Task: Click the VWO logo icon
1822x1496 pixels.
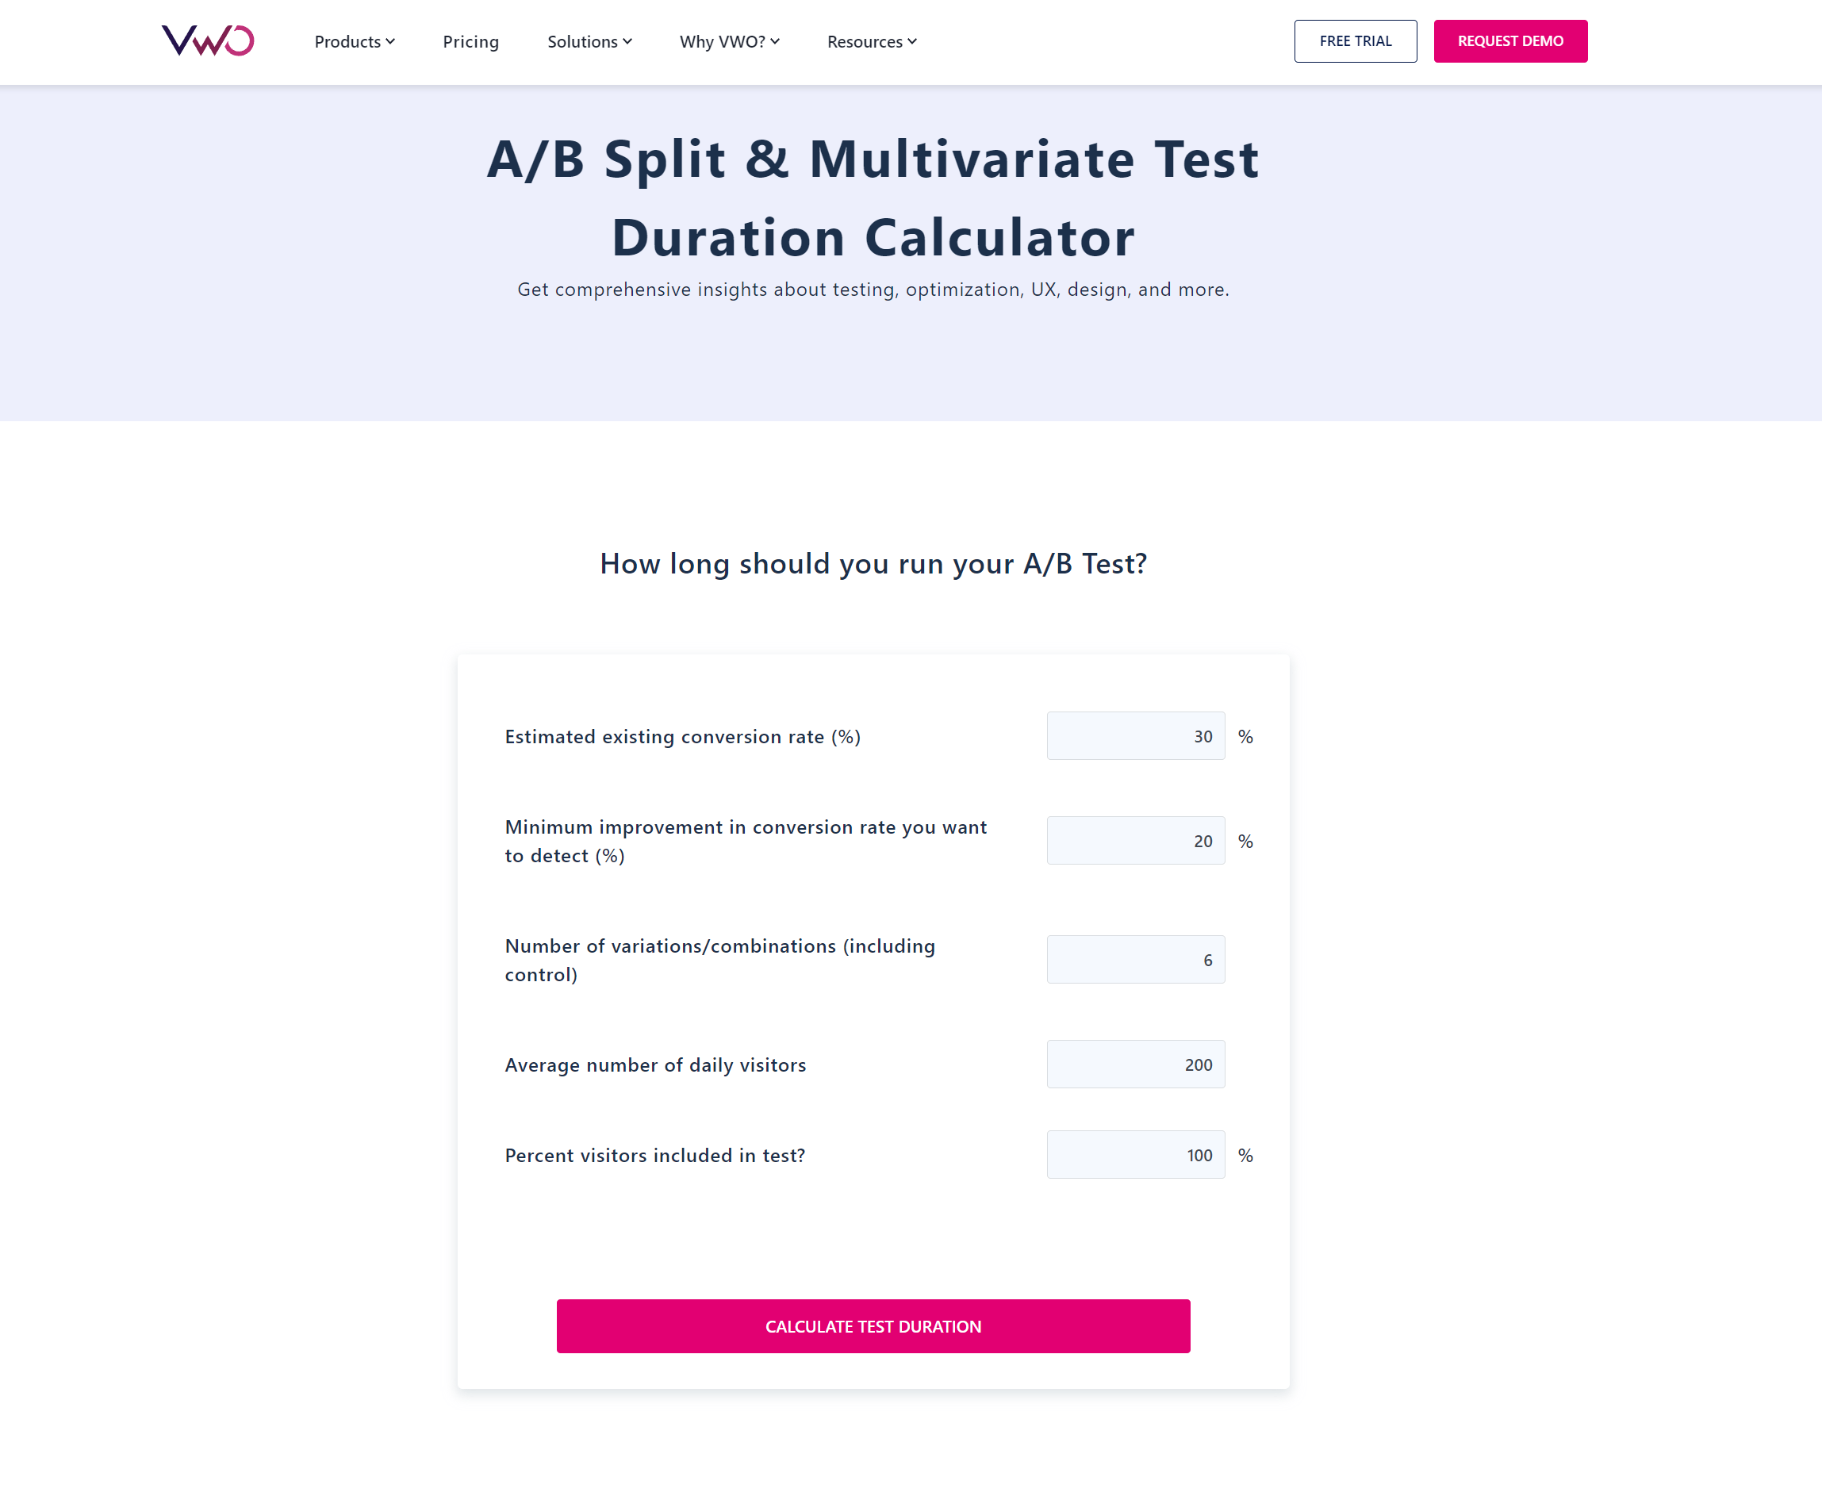Action: tap(210, 40)
